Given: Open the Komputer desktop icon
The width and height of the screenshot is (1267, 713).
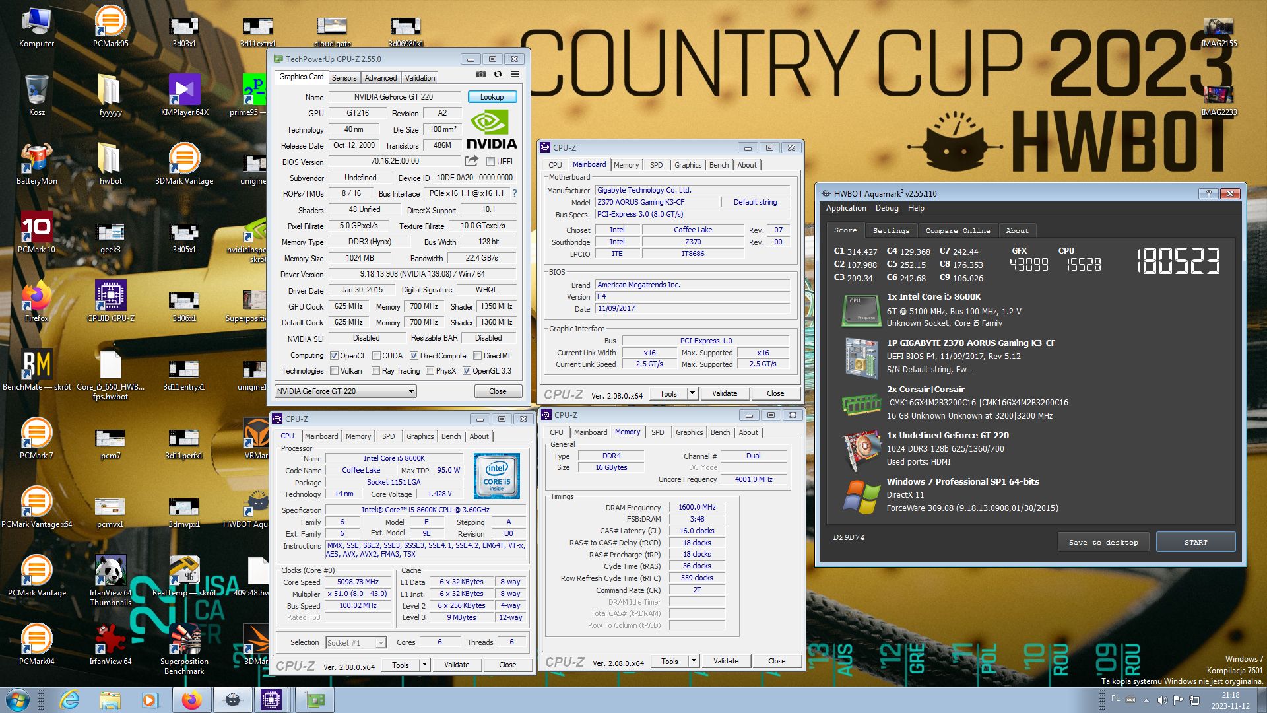Looking at the screenshot, I should (x=37, y=27).
